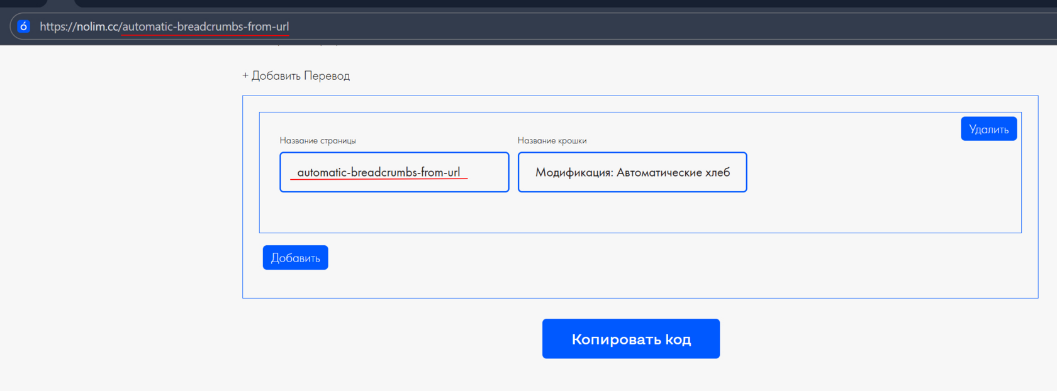Copy the code with Копировать код
The width and height of the screenshot is (1057, 391).
pyautogui.click(x=630, y=339)
